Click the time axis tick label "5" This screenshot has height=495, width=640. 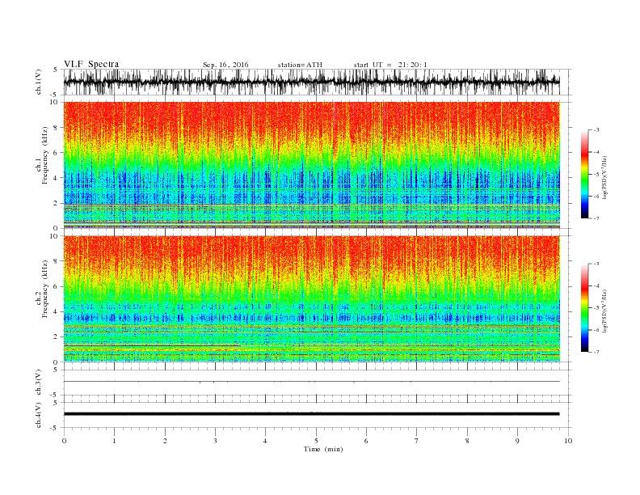pos(316,441)
